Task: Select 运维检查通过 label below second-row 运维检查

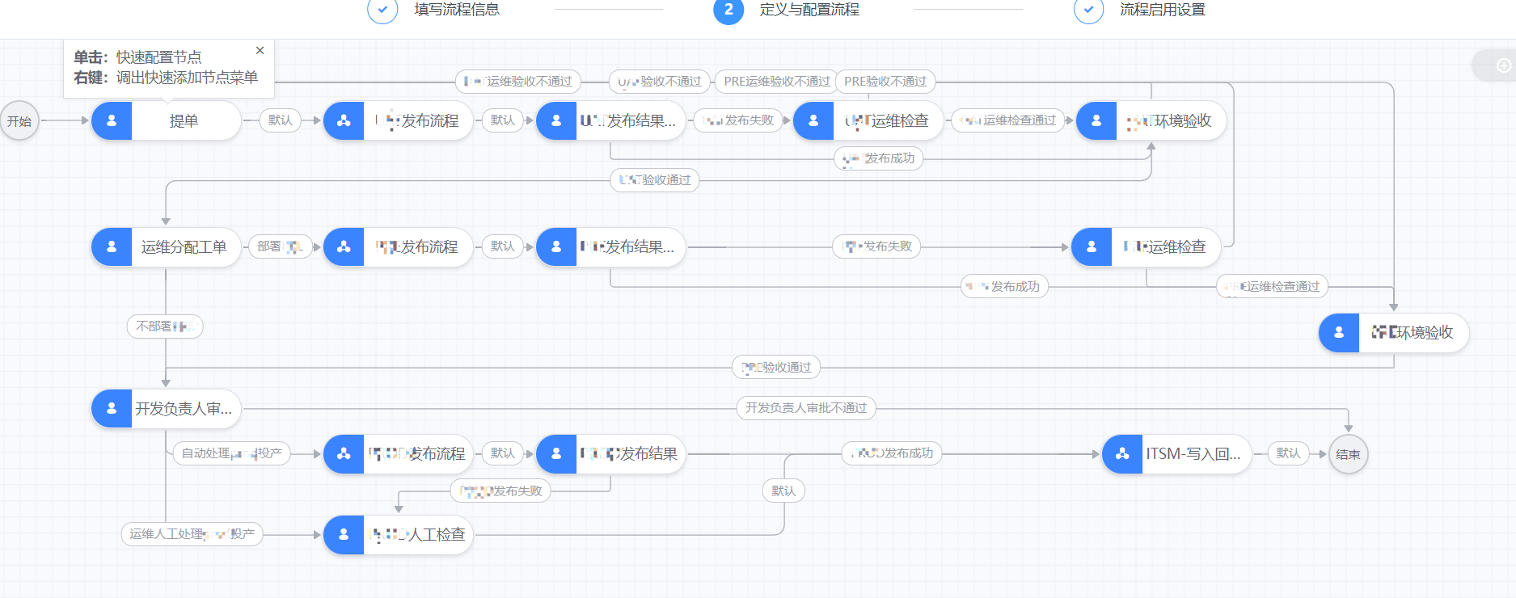Action: [1273, 287]
